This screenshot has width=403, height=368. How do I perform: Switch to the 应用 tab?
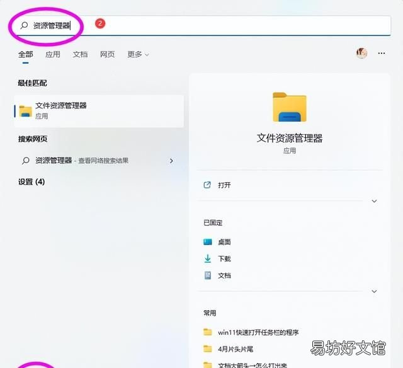pos(53,55)
